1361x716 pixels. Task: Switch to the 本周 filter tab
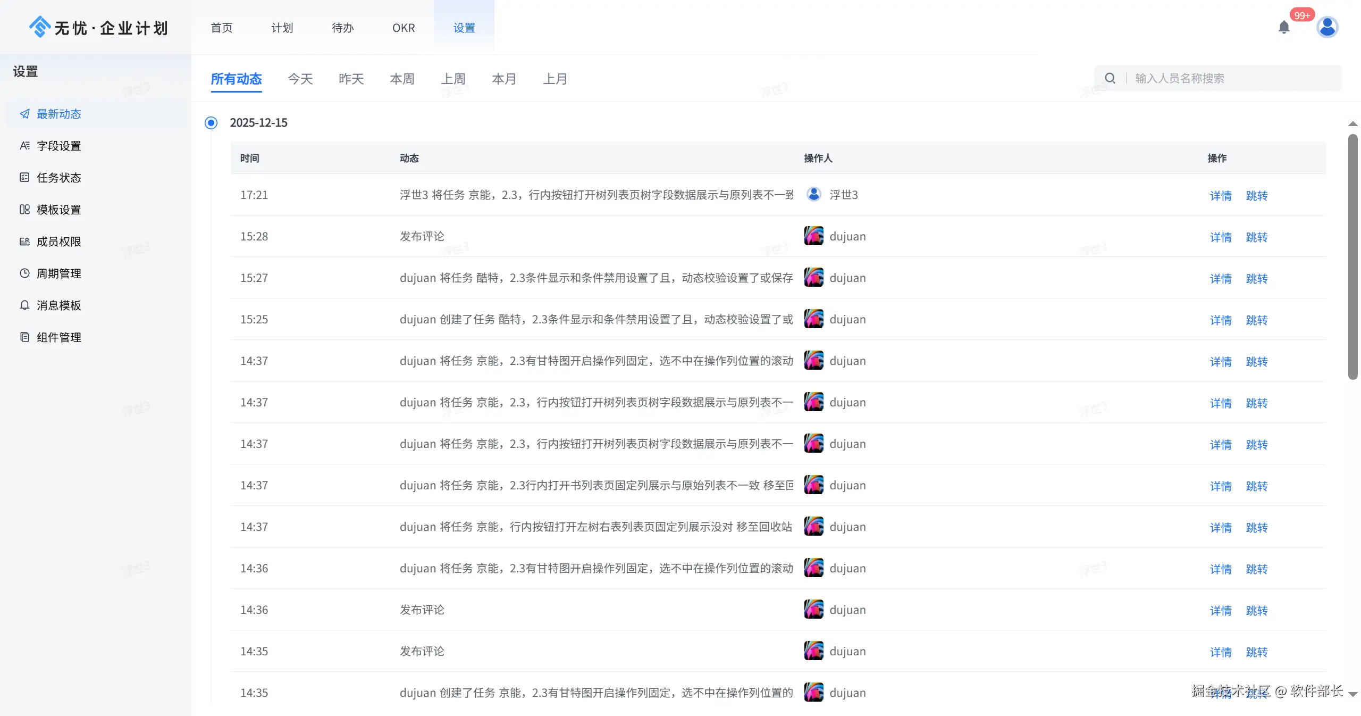click(402, 79)
